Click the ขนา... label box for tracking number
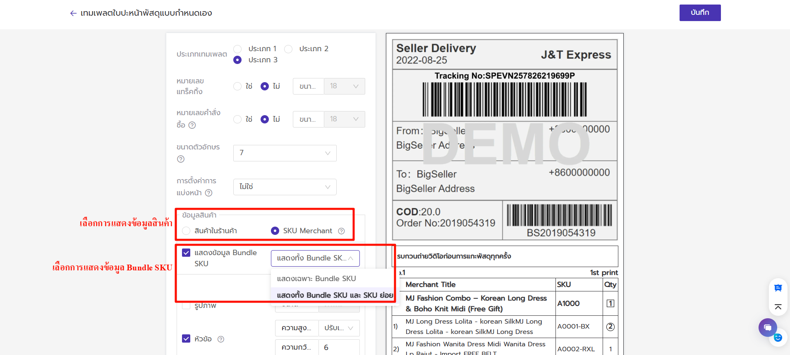The image size is (790, 355). [x=308, y=86]
